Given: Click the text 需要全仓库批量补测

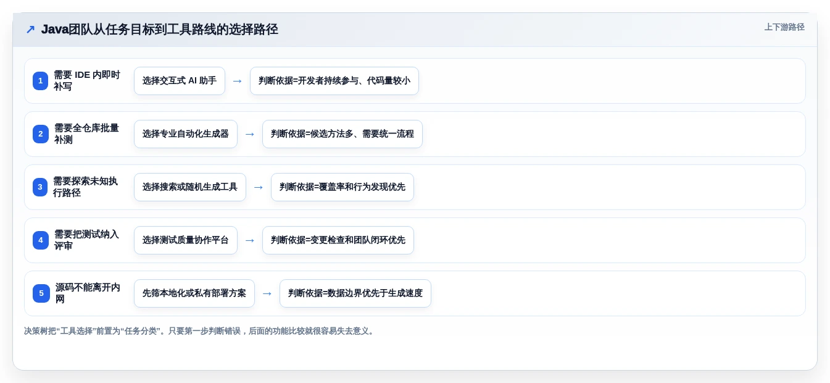Looking at the screenshot, I should (87, 134).
